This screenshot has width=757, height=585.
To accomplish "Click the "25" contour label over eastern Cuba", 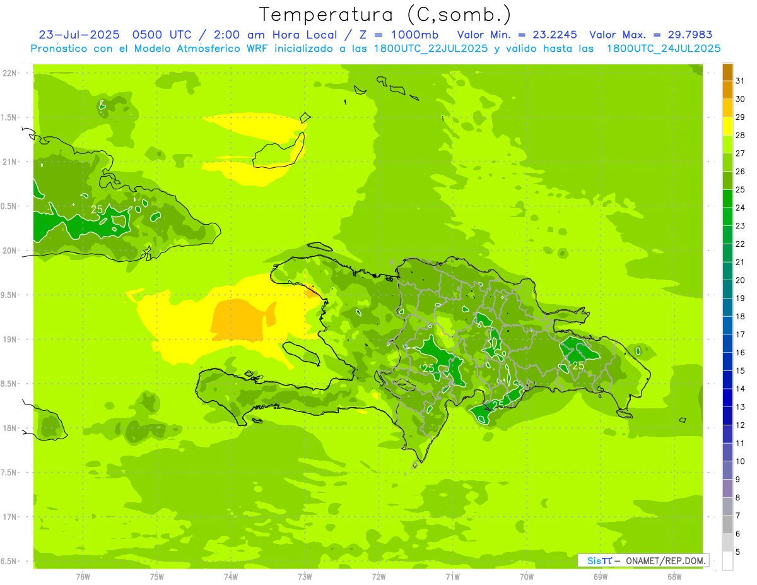I will pyautogui.click(x=97, y=209).
